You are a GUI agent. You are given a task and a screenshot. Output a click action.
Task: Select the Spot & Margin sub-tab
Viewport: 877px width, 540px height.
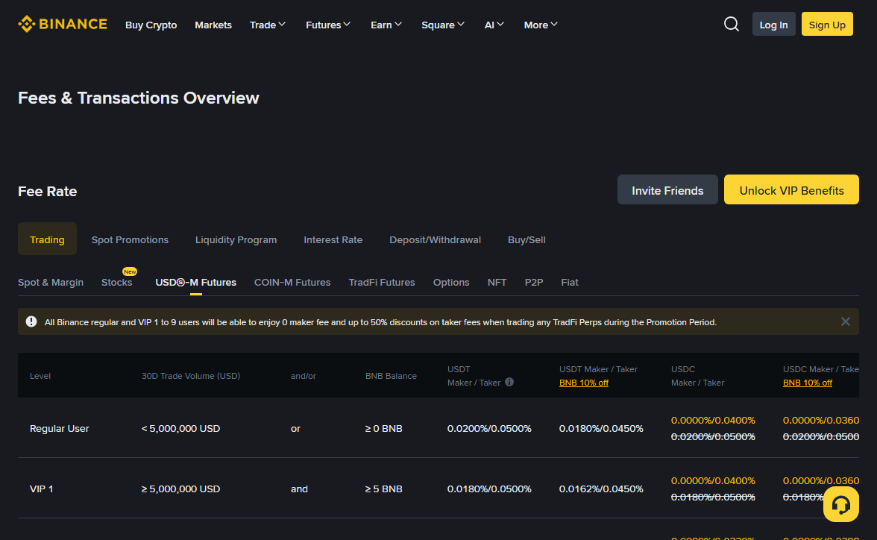click(51, 282)
